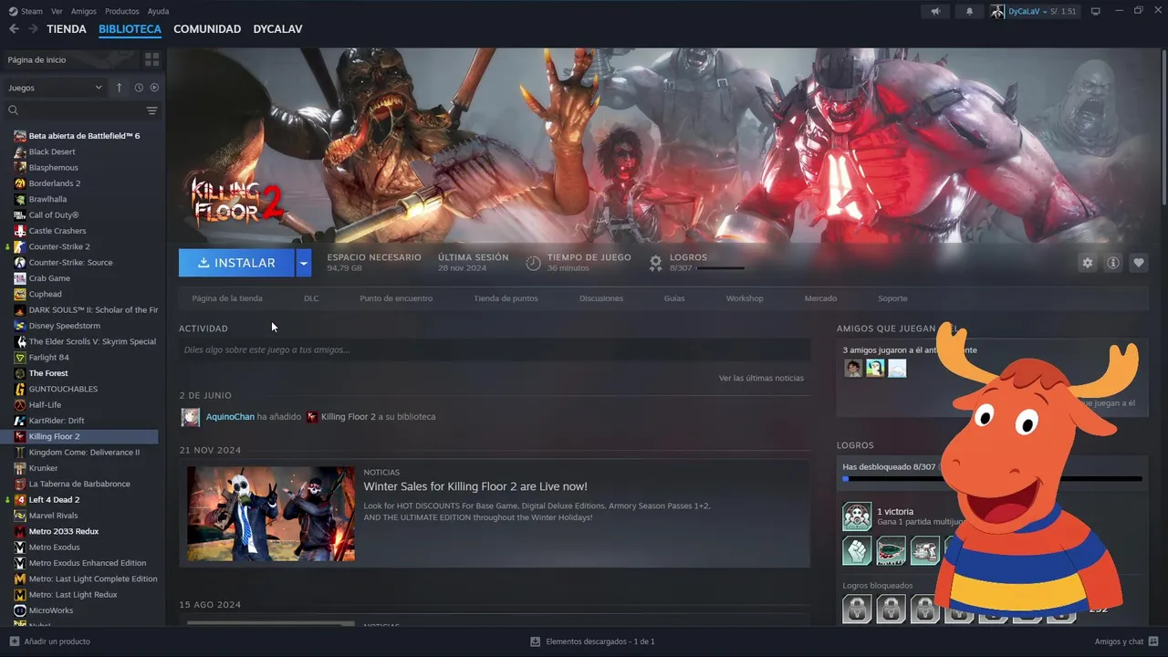Open the Mercado tab
Screen dimensions: 1168x657
[820, 298]
